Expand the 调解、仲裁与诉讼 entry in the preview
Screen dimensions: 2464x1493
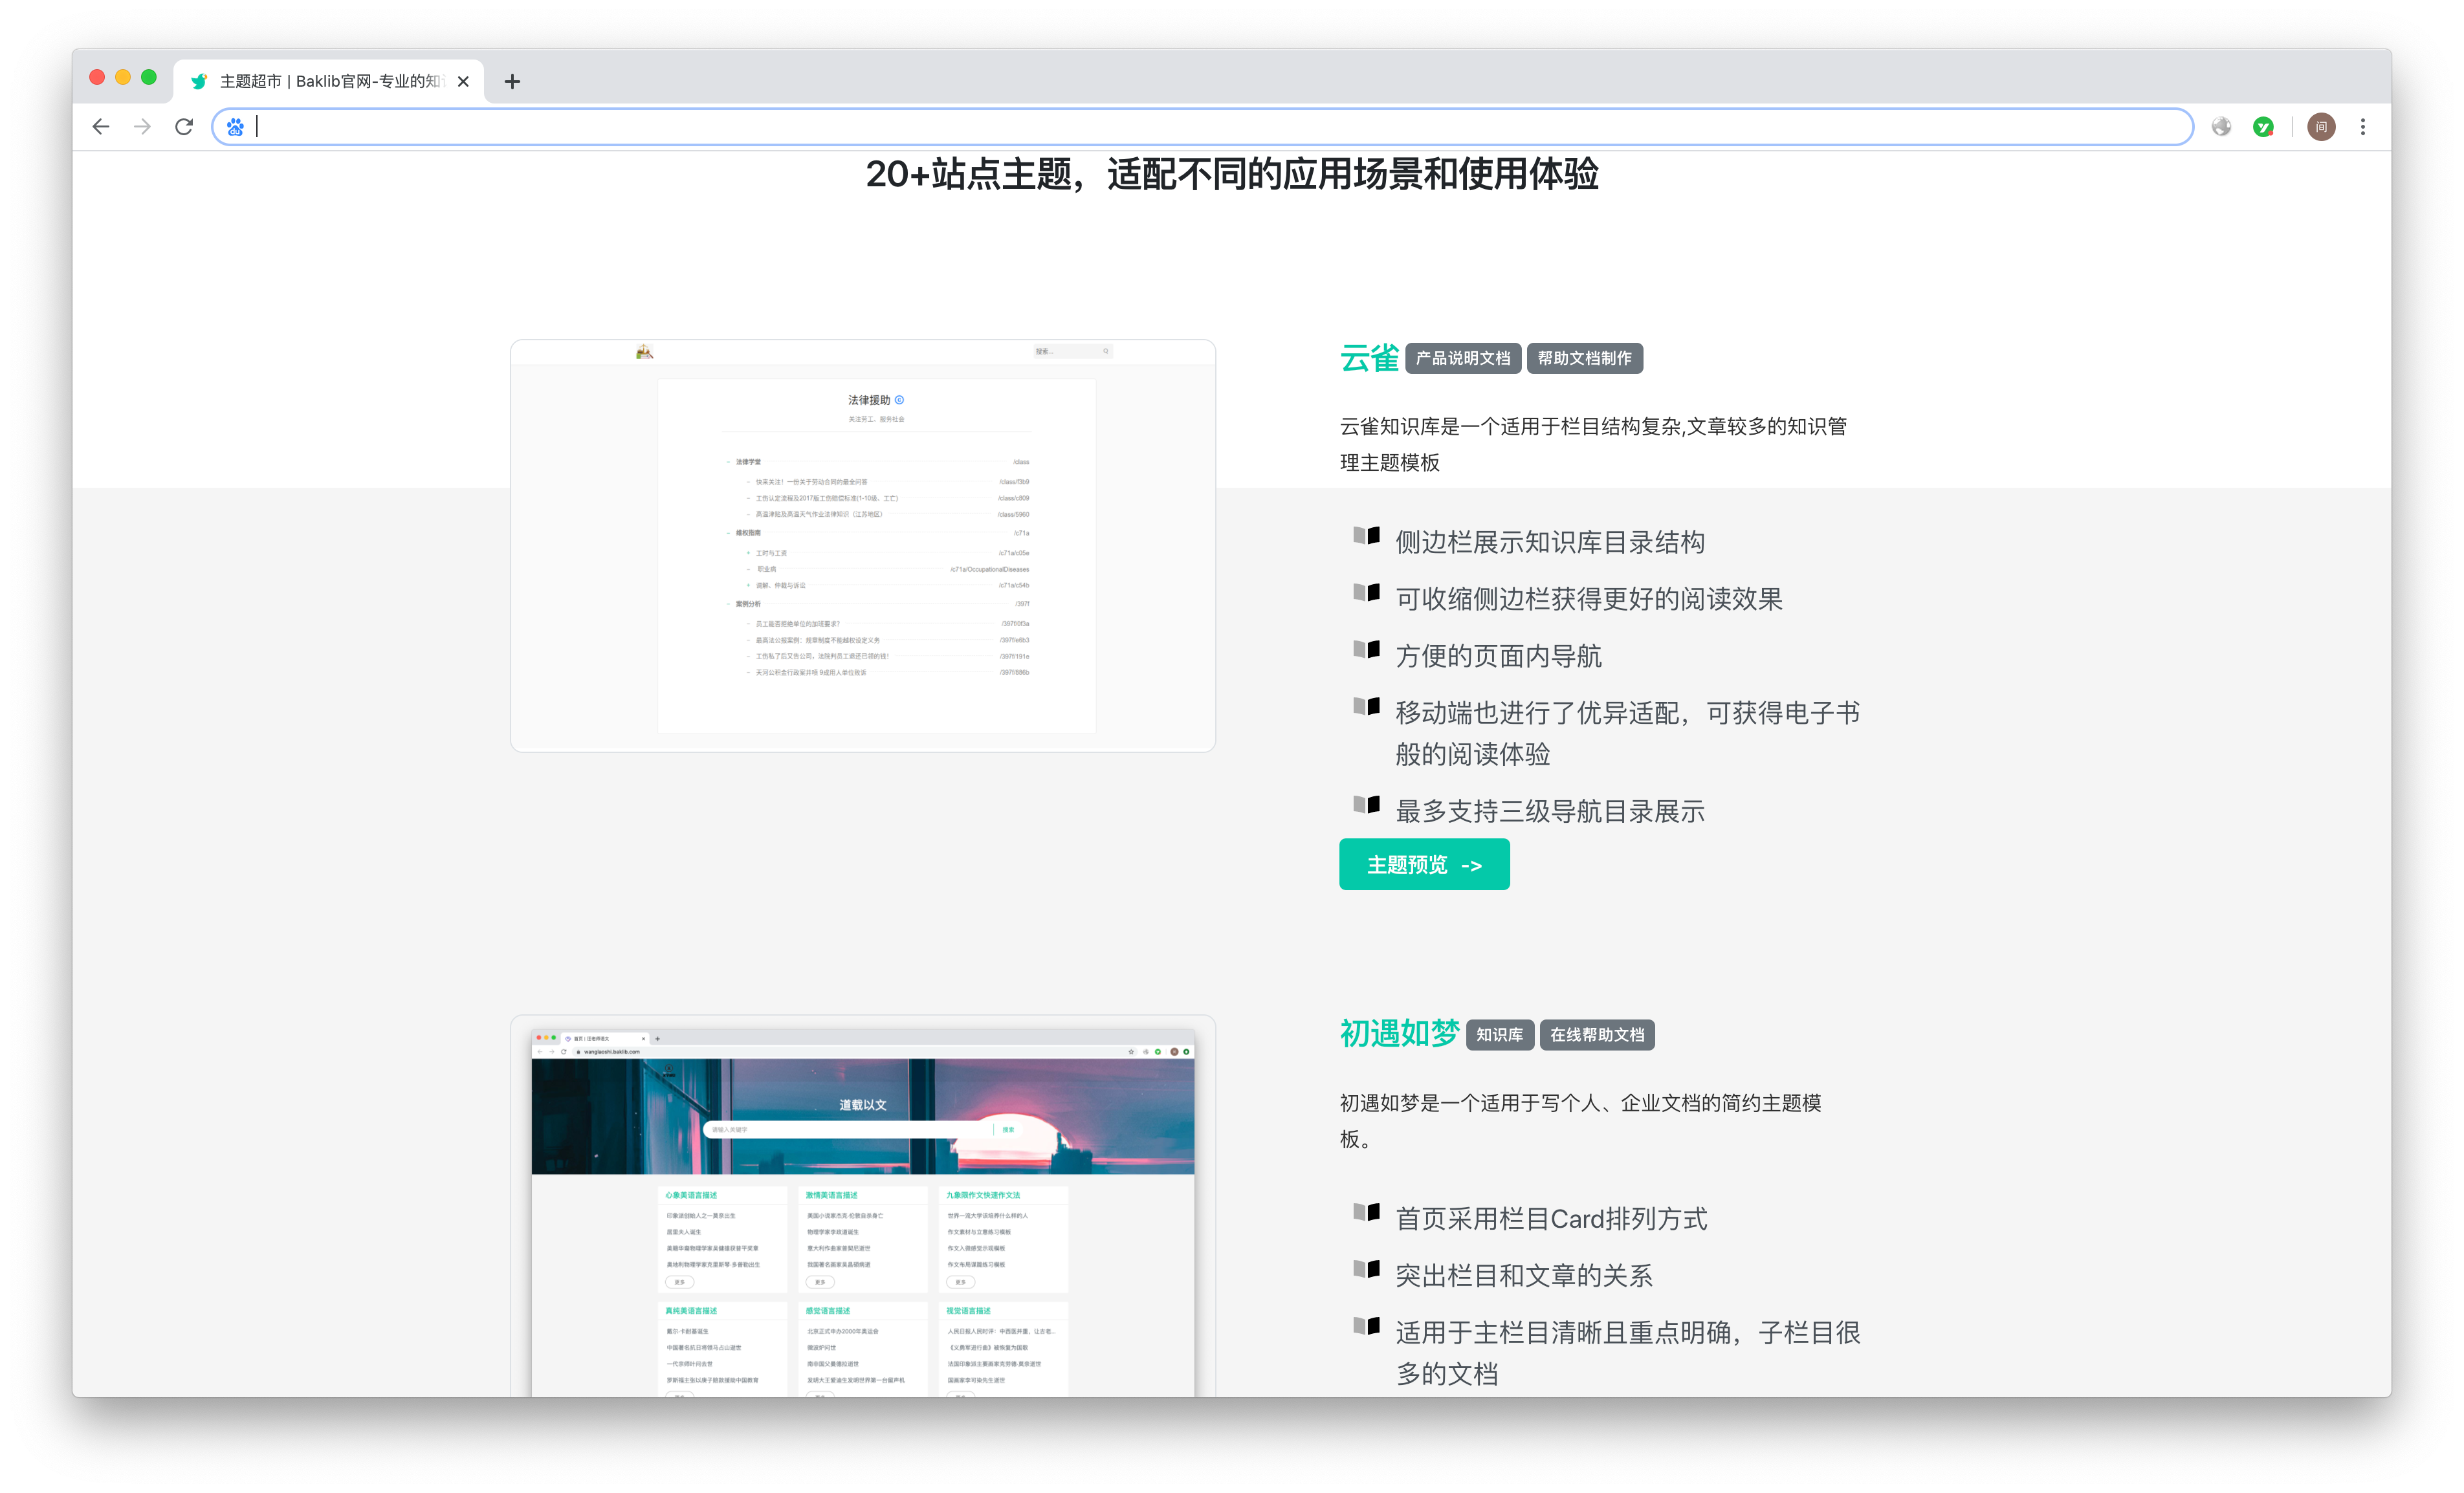click(748, 586)
